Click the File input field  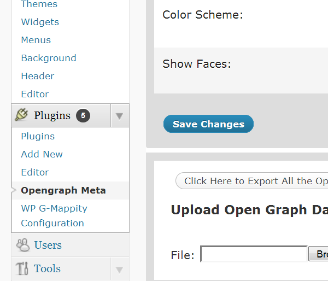click(x=254, y=254)
